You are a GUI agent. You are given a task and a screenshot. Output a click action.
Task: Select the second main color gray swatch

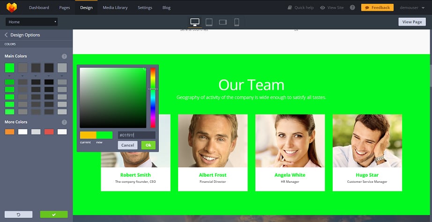coord(23,68)
